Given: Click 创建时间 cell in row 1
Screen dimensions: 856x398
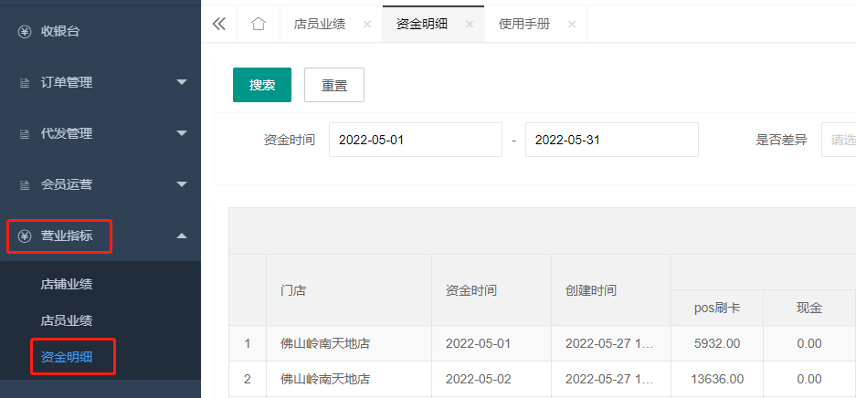Looking at the screenshot, I should pos(611,343).
